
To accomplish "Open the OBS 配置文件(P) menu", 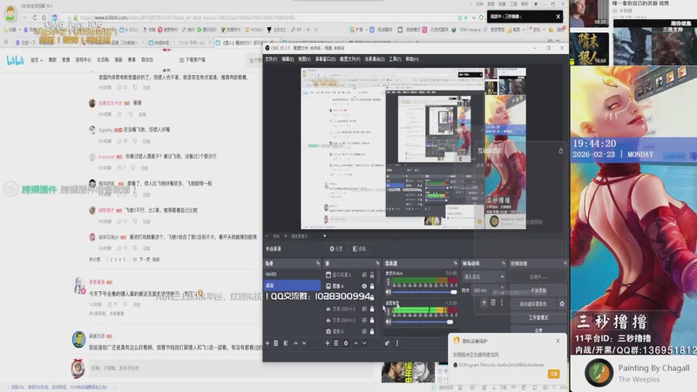I will point(350,59).
